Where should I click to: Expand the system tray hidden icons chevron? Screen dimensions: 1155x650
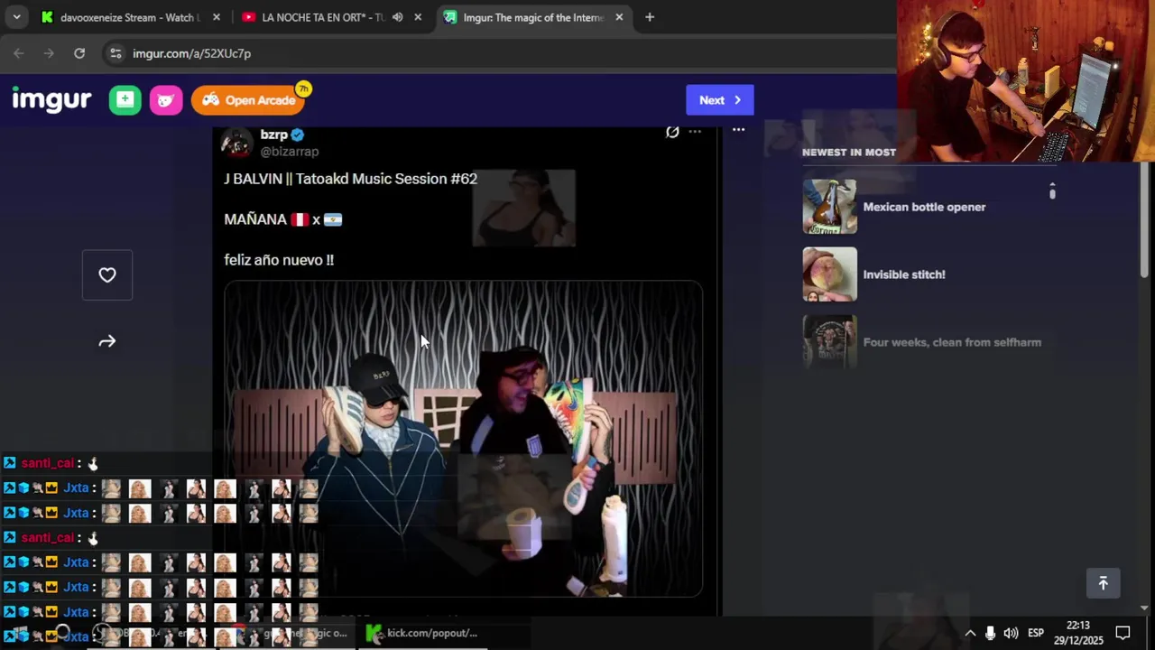pyautogui.click(x=970, y=633)
